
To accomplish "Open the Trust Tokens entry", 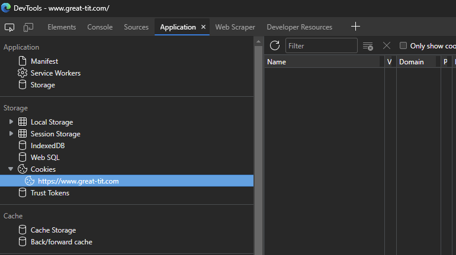I will point(50,192).
